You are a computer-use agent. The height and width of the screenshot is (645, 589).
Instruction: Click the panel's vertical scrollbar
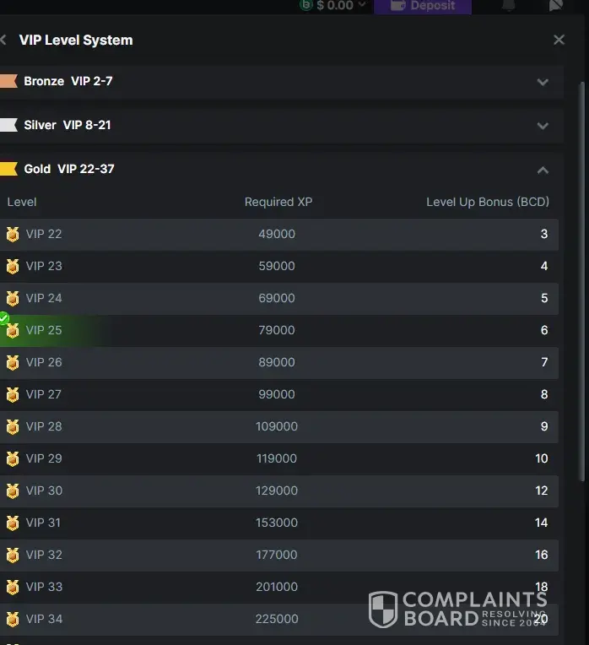coord(581,253)
